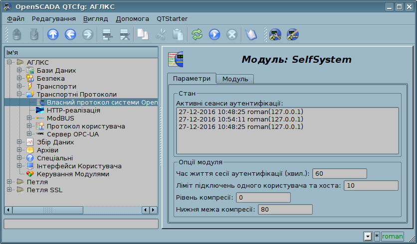Click the tree scrollbar leftmost arrow
This screenshot has width=417, height=244.
8,210
